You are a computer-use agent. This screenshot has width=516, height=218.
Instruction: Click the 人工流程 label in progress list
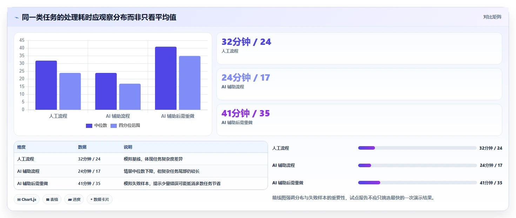point(281,148)
